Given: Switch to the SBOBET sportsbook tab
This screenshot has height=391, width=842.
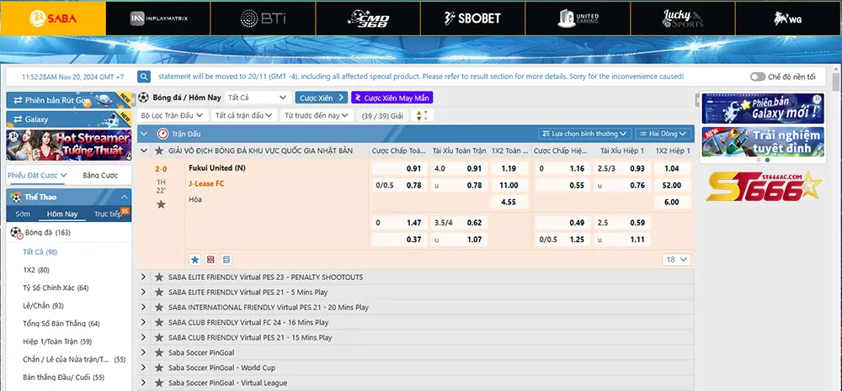Looking at the screenshot, I should 472,18.
